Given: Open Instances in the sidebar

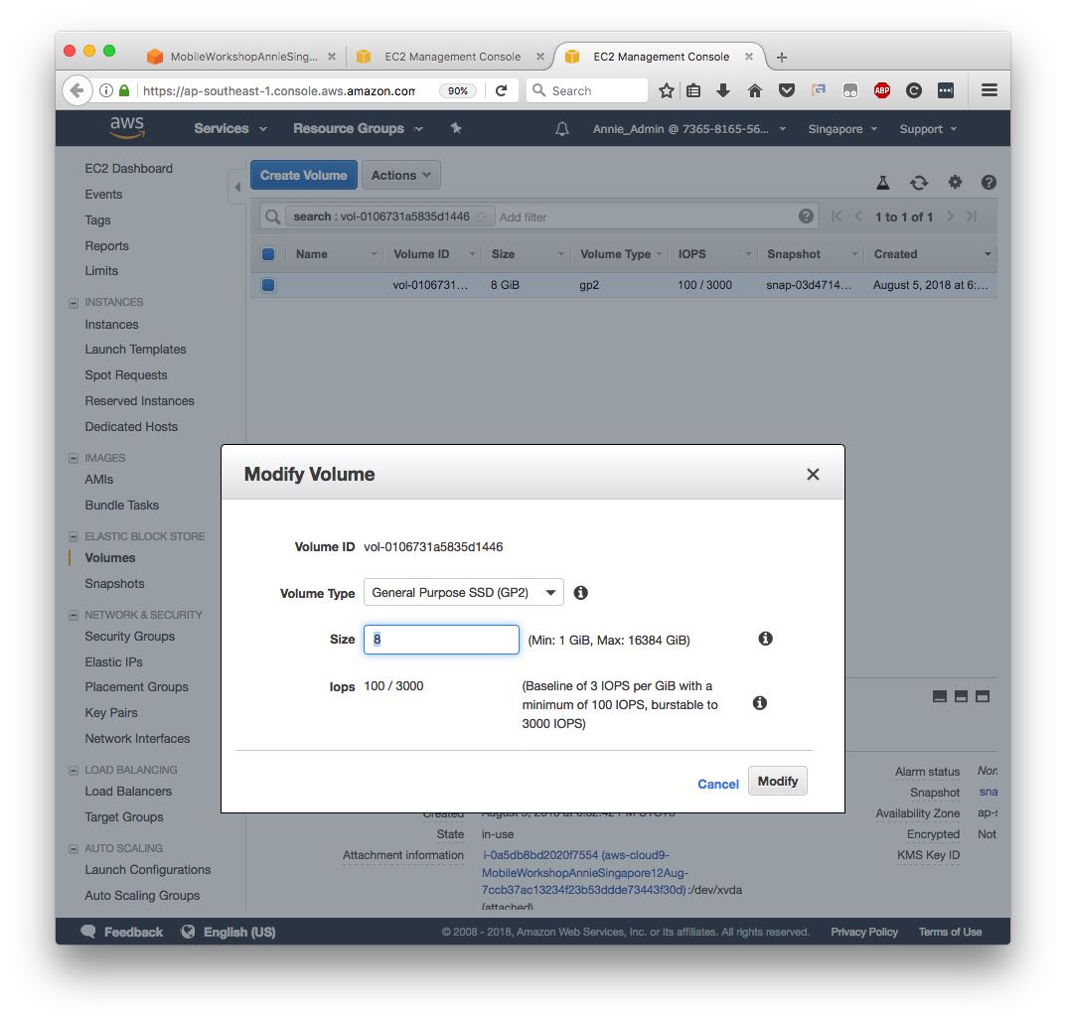Looking at the screenshot, I should pos(111,325).
